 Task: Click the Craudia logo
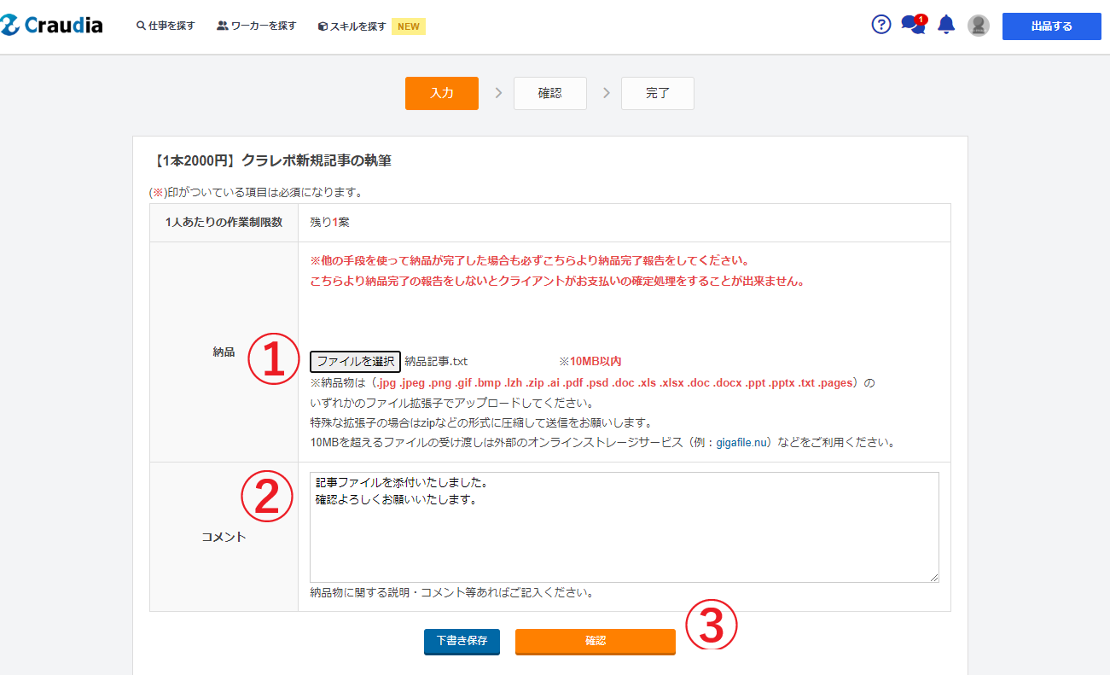(x=52, y=26)
